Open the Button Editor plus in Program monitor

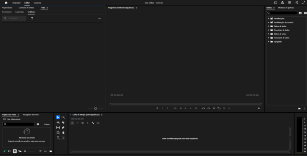coord(259,108)
